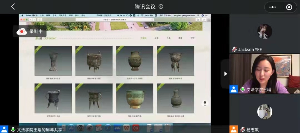Select 文法学院王瑶's video tile

265,74
